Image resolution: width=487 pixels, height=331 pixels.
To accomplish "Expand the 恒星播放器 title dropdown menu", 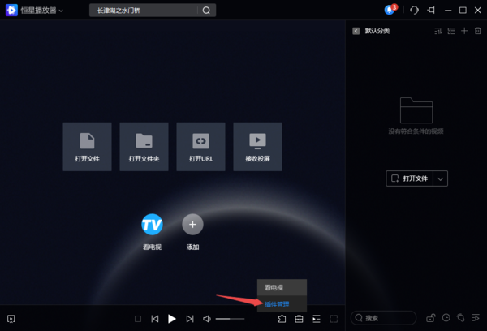I will (61, 11).
